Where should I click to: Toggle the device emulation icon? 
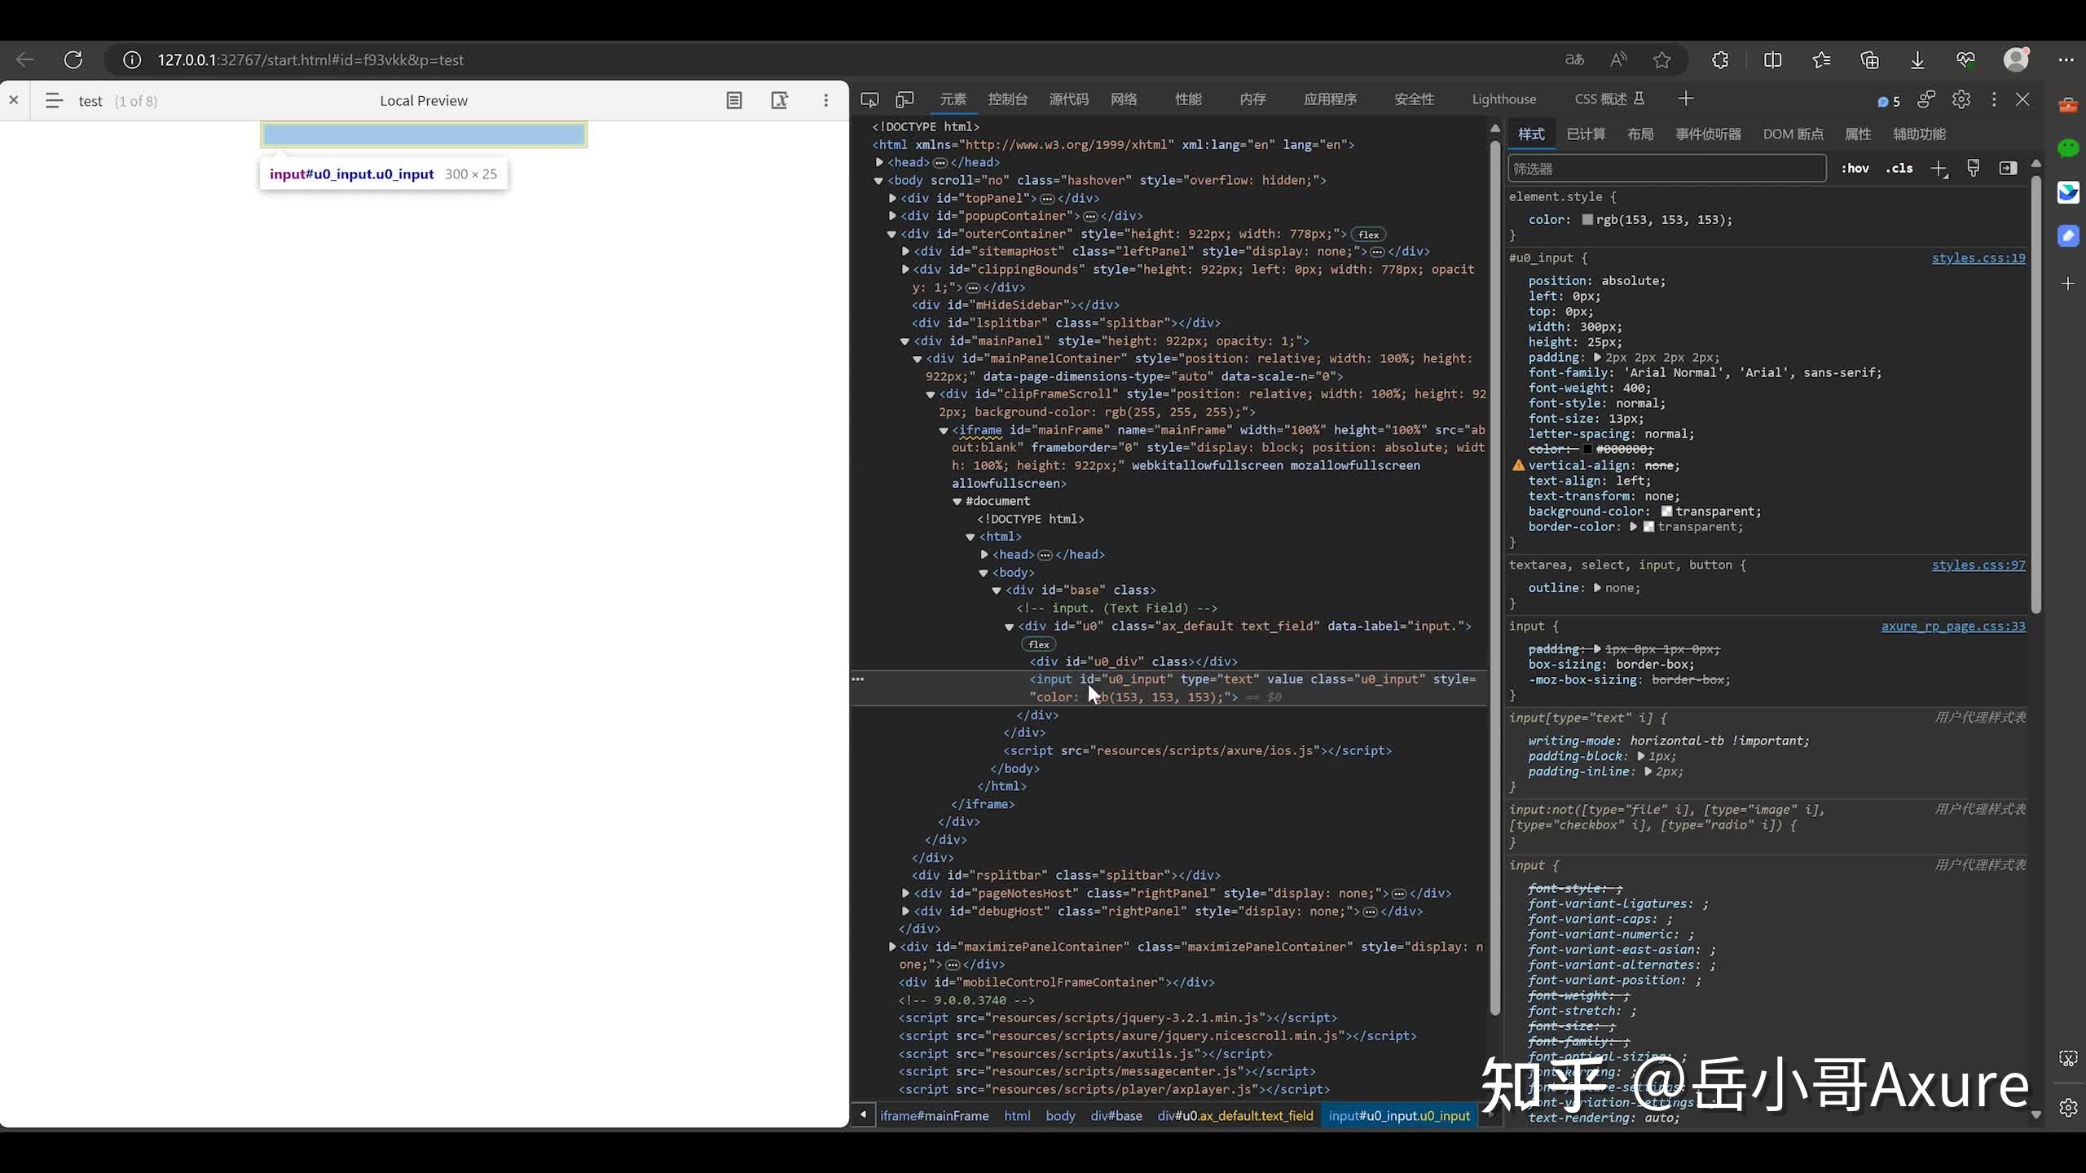904,99
